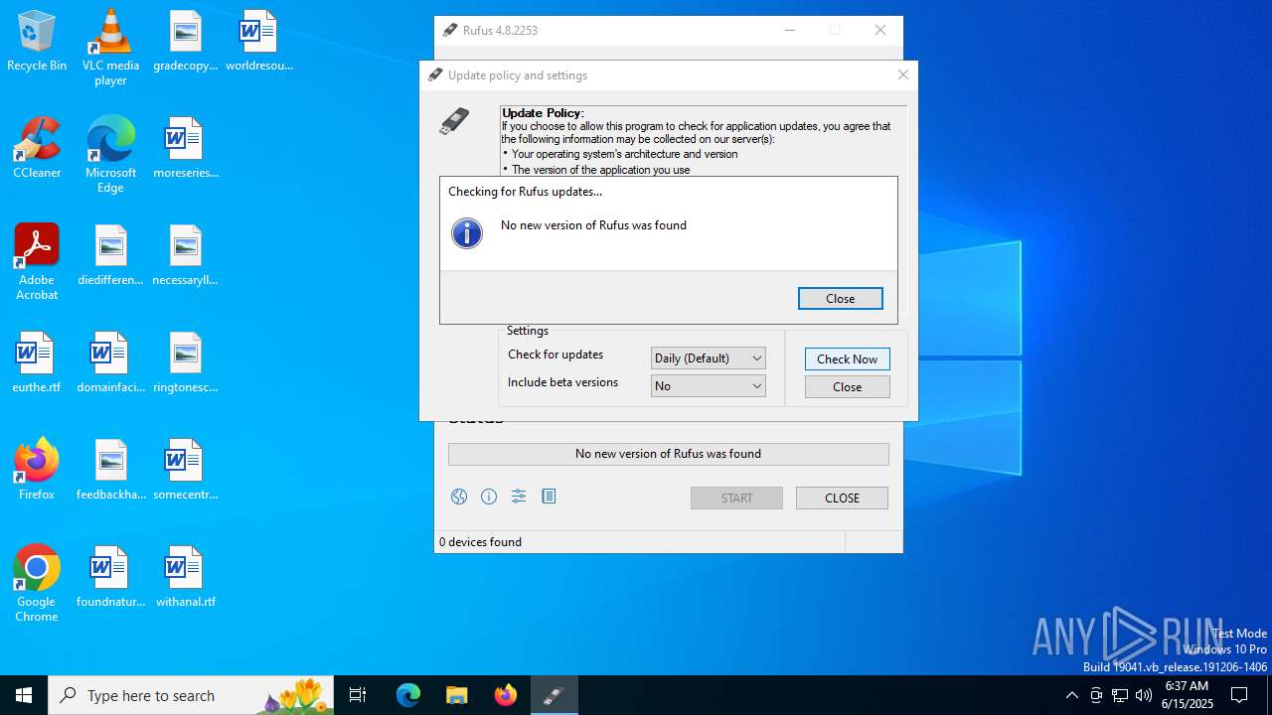Screen dimensions: 1272x715
Task: Click the Type here to search box
Action: 192,695
